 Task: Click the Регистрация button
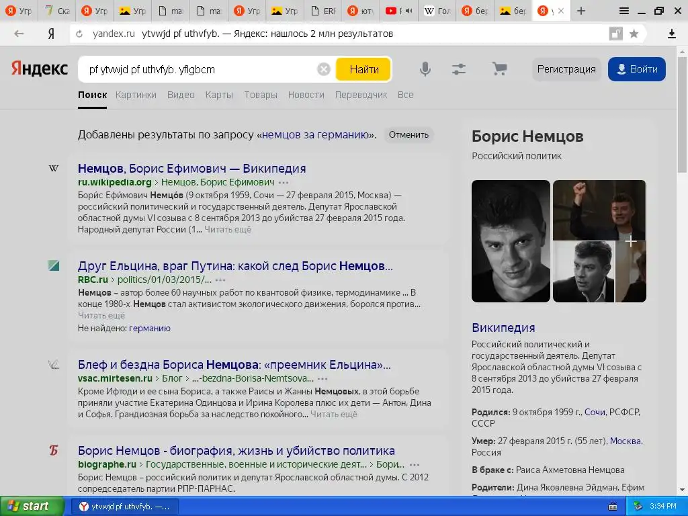[x=566, y=69]
